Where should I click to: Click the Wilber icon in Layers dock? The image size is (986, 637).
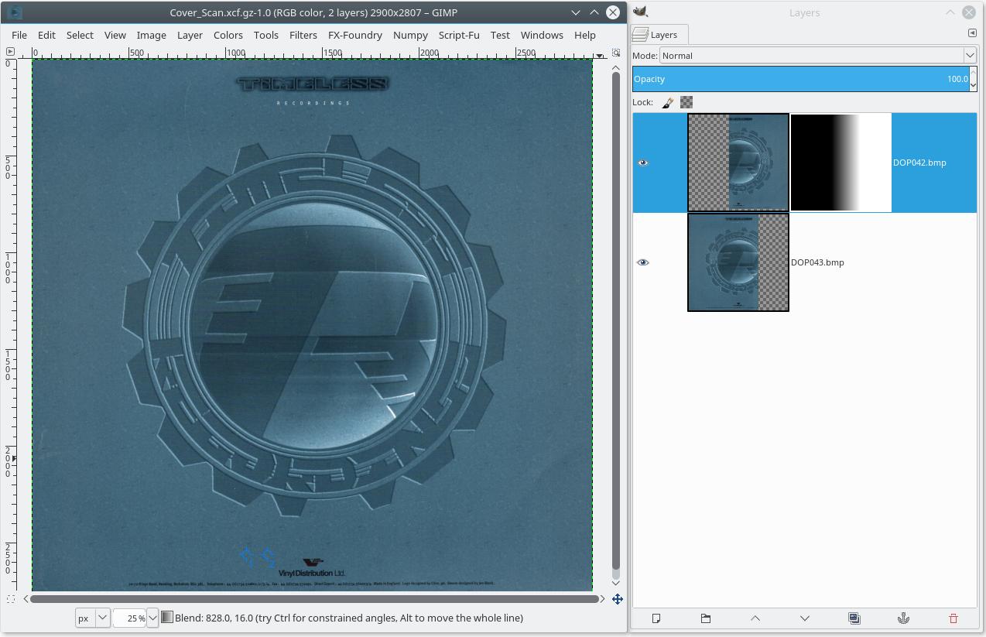point(640,12)
